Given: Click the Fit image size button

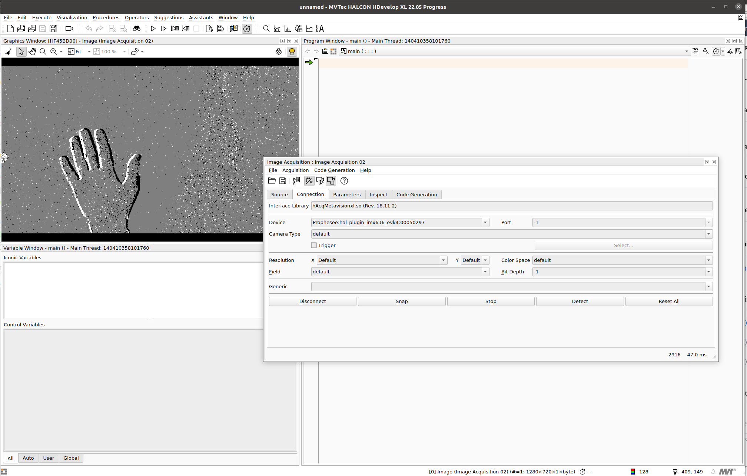Looking at the screenshot, I should [75, 51].
